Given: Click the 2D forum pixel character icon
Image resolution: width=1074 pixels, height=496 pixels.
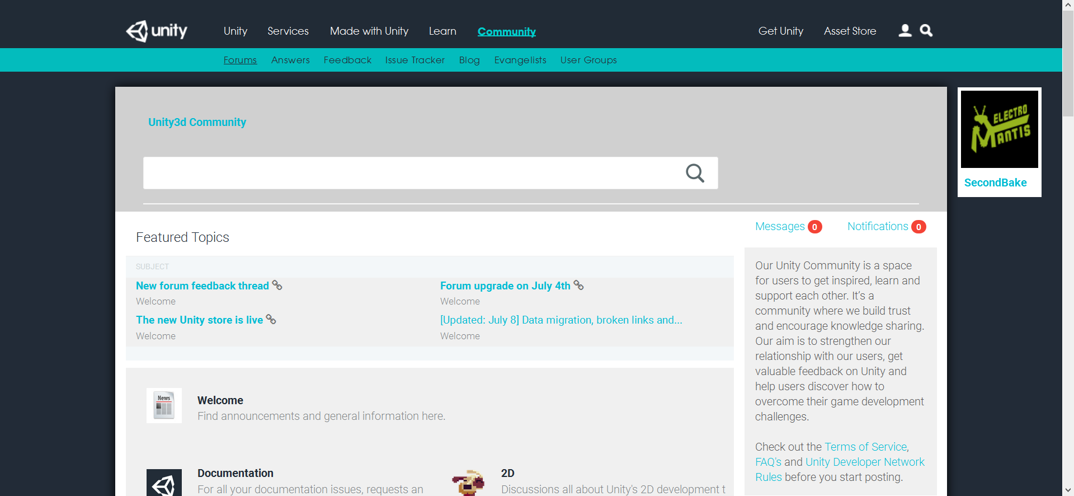Looking at the screenshot, I should [468, 483].
